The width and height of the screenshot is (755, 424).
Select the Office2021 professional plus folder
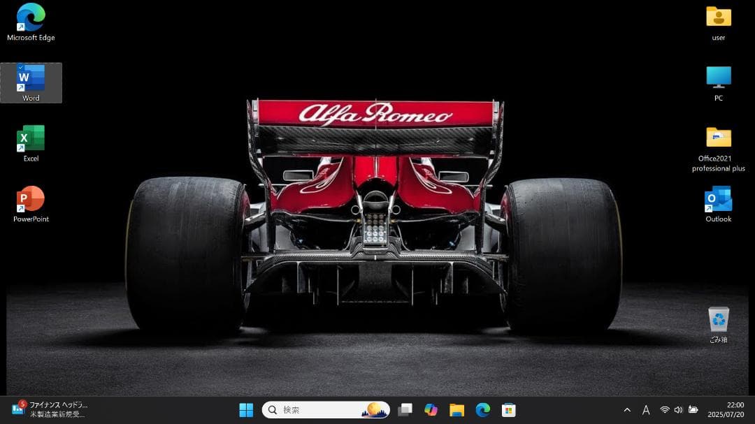[x=719, y=149]
